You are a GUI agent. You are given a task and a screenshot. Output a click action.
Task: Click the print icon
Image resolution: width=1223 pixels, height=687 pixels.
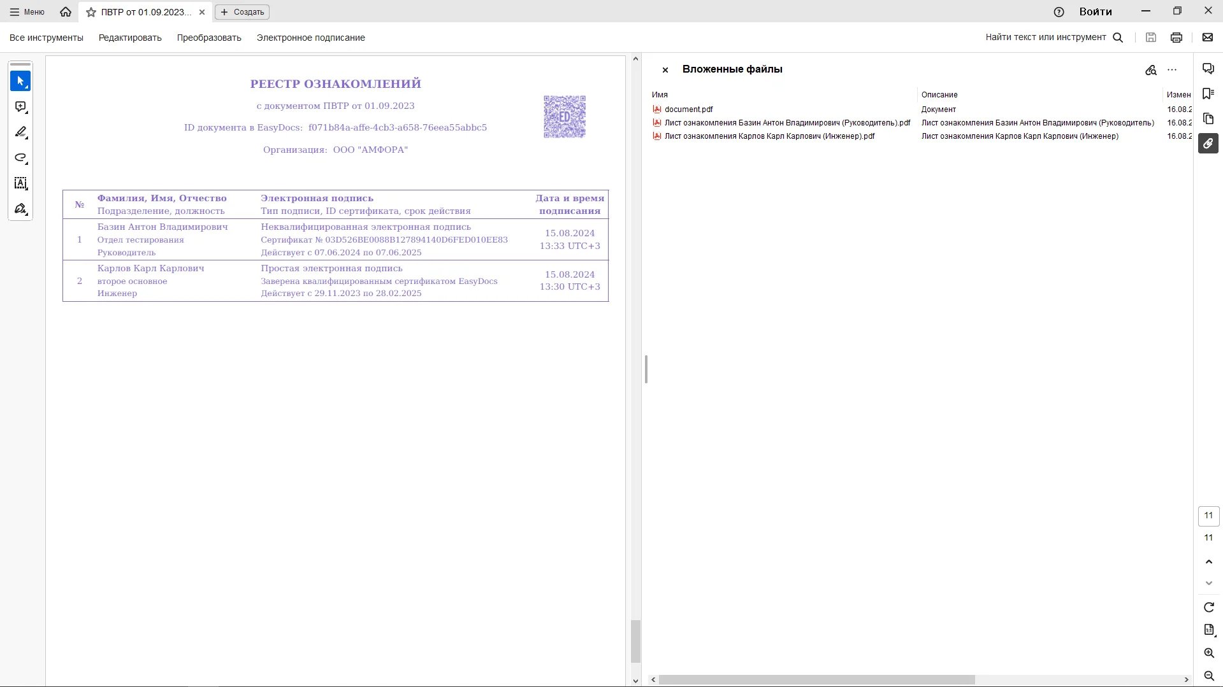pos(1176,38)
